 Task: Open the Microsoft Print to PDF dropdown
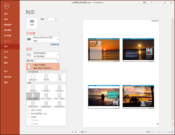[43, 39]
